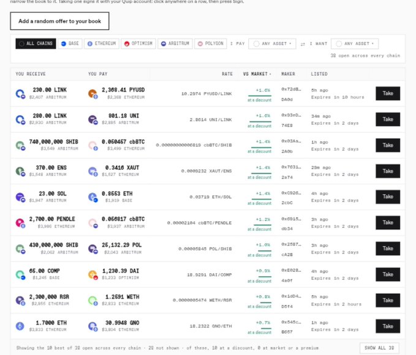Screen dimensions: 416x355
Task: Click the SHIB icon in 430,000,000 SHIB row
Action: tap(20, 249)
